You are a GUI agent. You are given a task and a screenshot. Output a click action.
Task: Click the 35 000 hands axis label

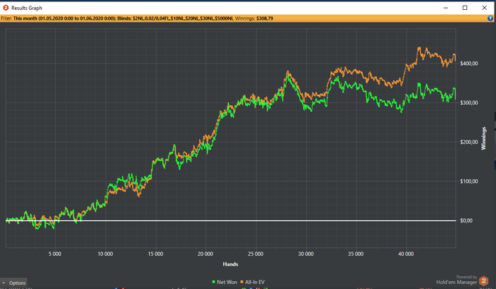[356, 254]
